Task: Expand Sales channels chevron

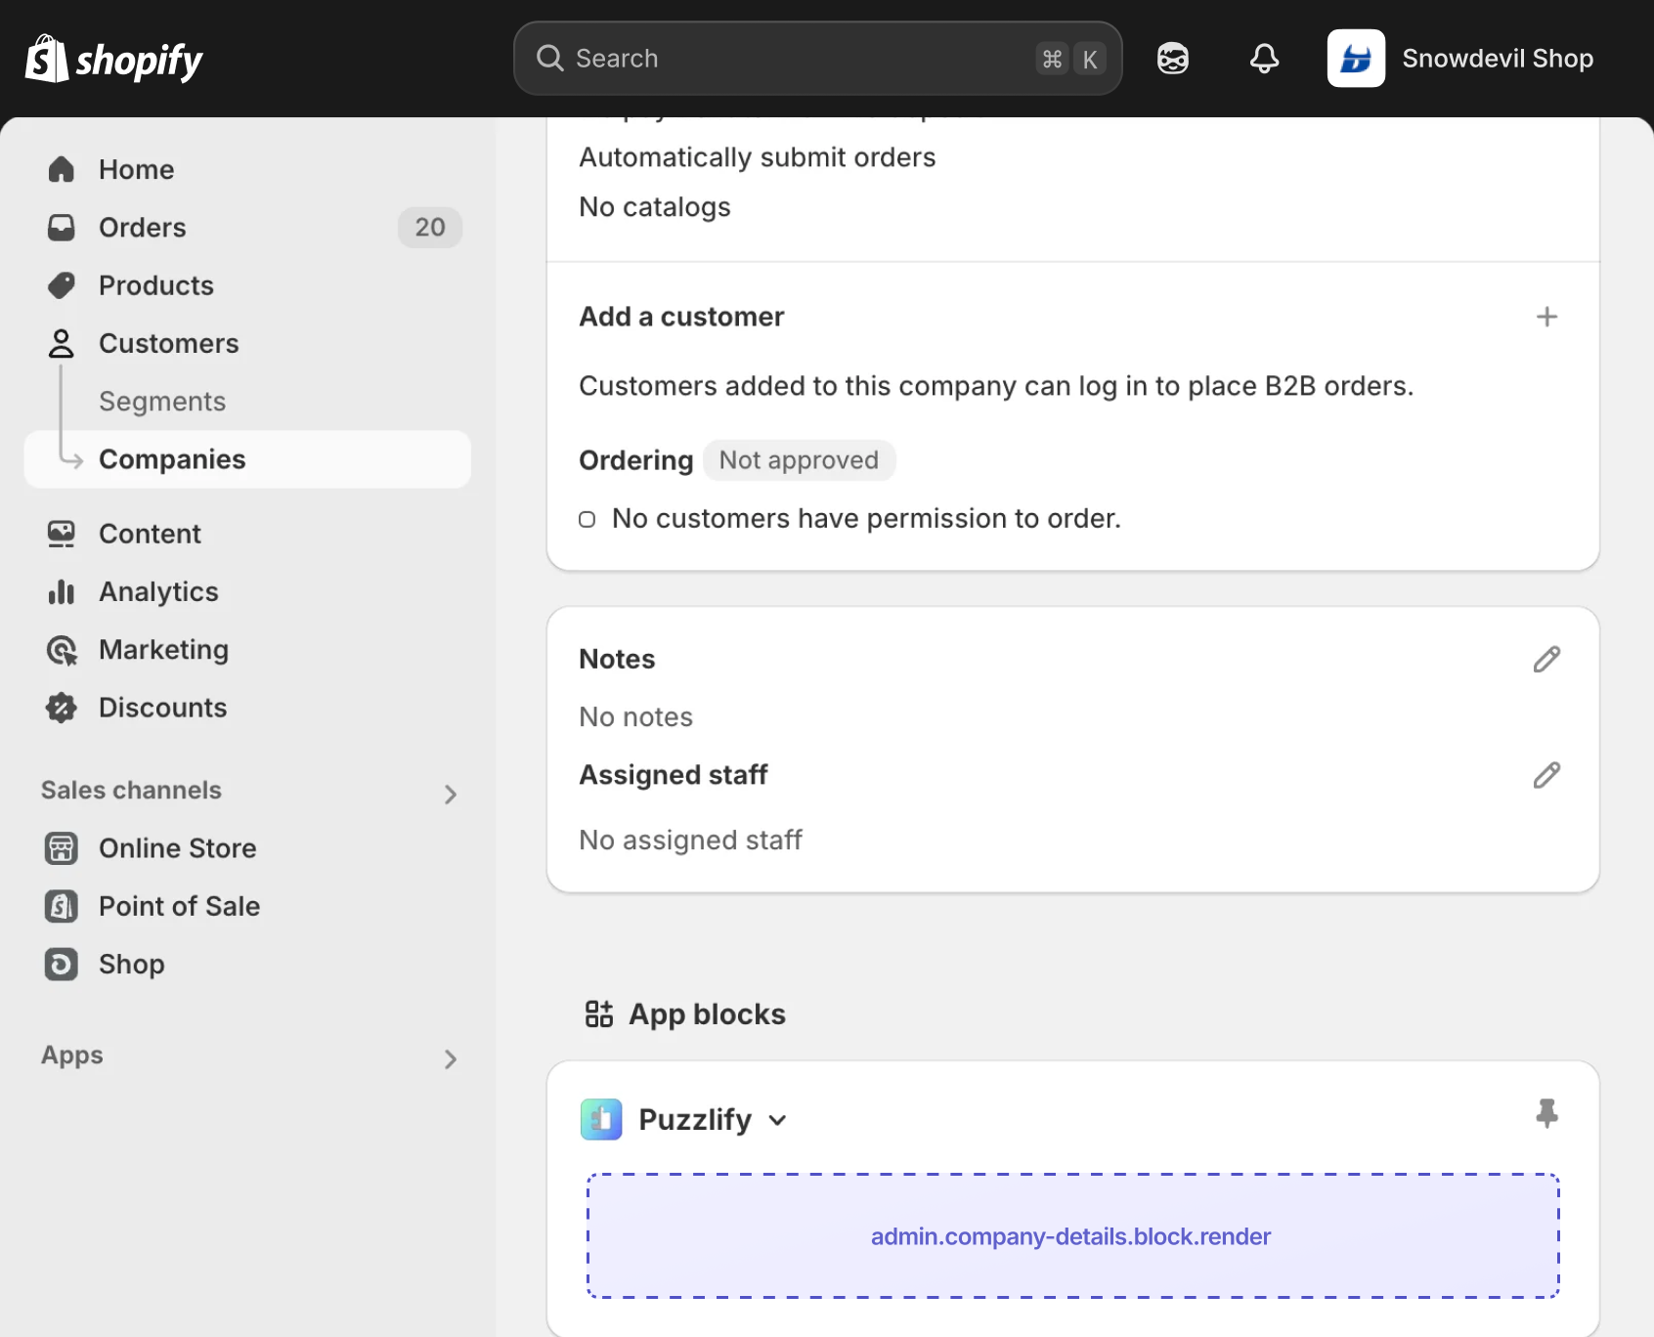Action: pyautogui.click(x=451, y=795)
